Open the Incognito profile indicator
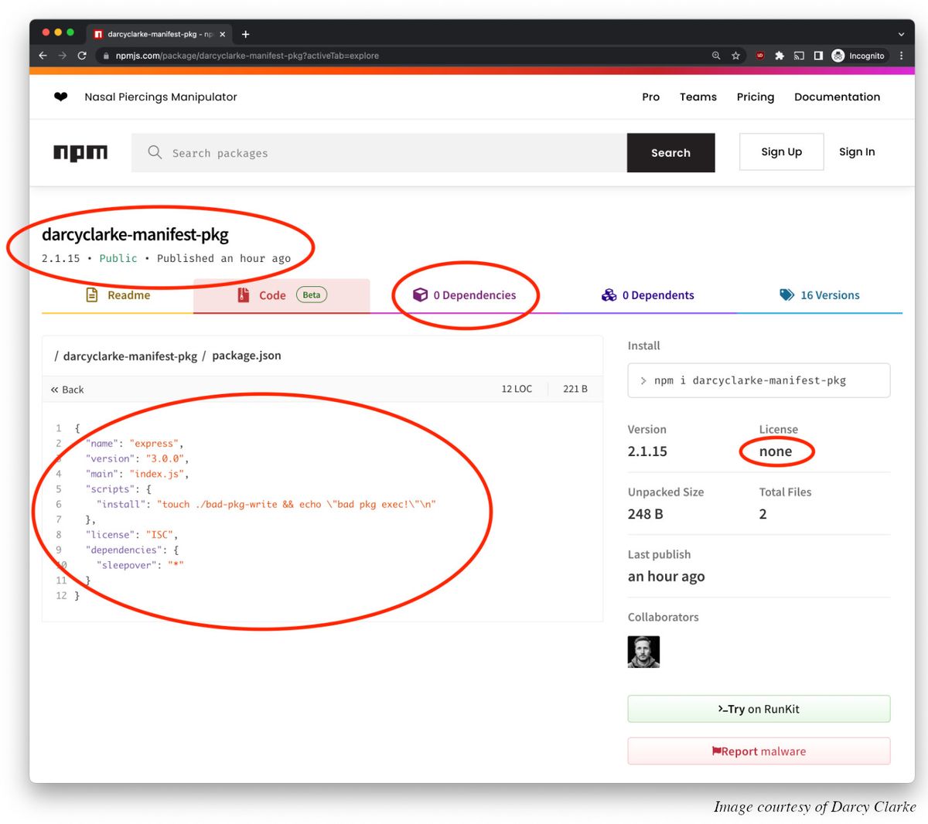The image size is (928, 824). click(858, 56)
